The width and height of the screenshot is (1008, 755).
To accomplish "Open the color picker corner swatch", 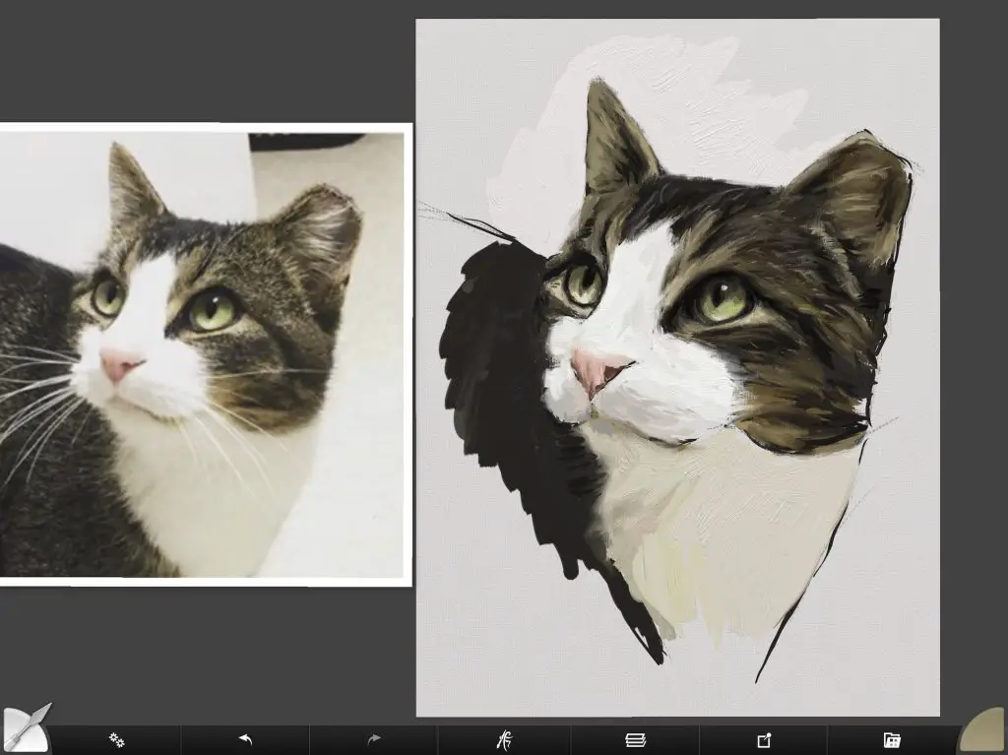I will point(983,731).
